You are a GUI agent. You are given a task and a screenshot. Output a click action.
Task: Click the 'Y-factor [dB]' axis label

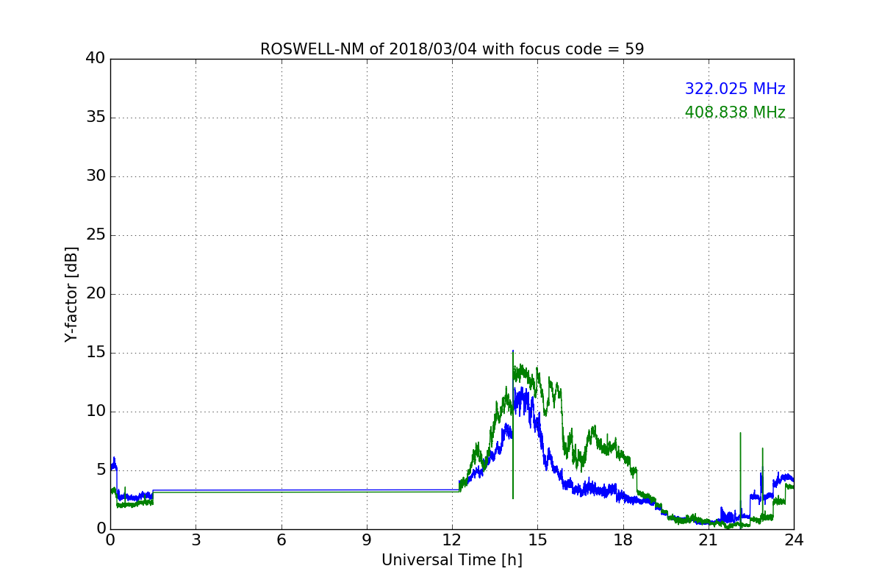71,294
